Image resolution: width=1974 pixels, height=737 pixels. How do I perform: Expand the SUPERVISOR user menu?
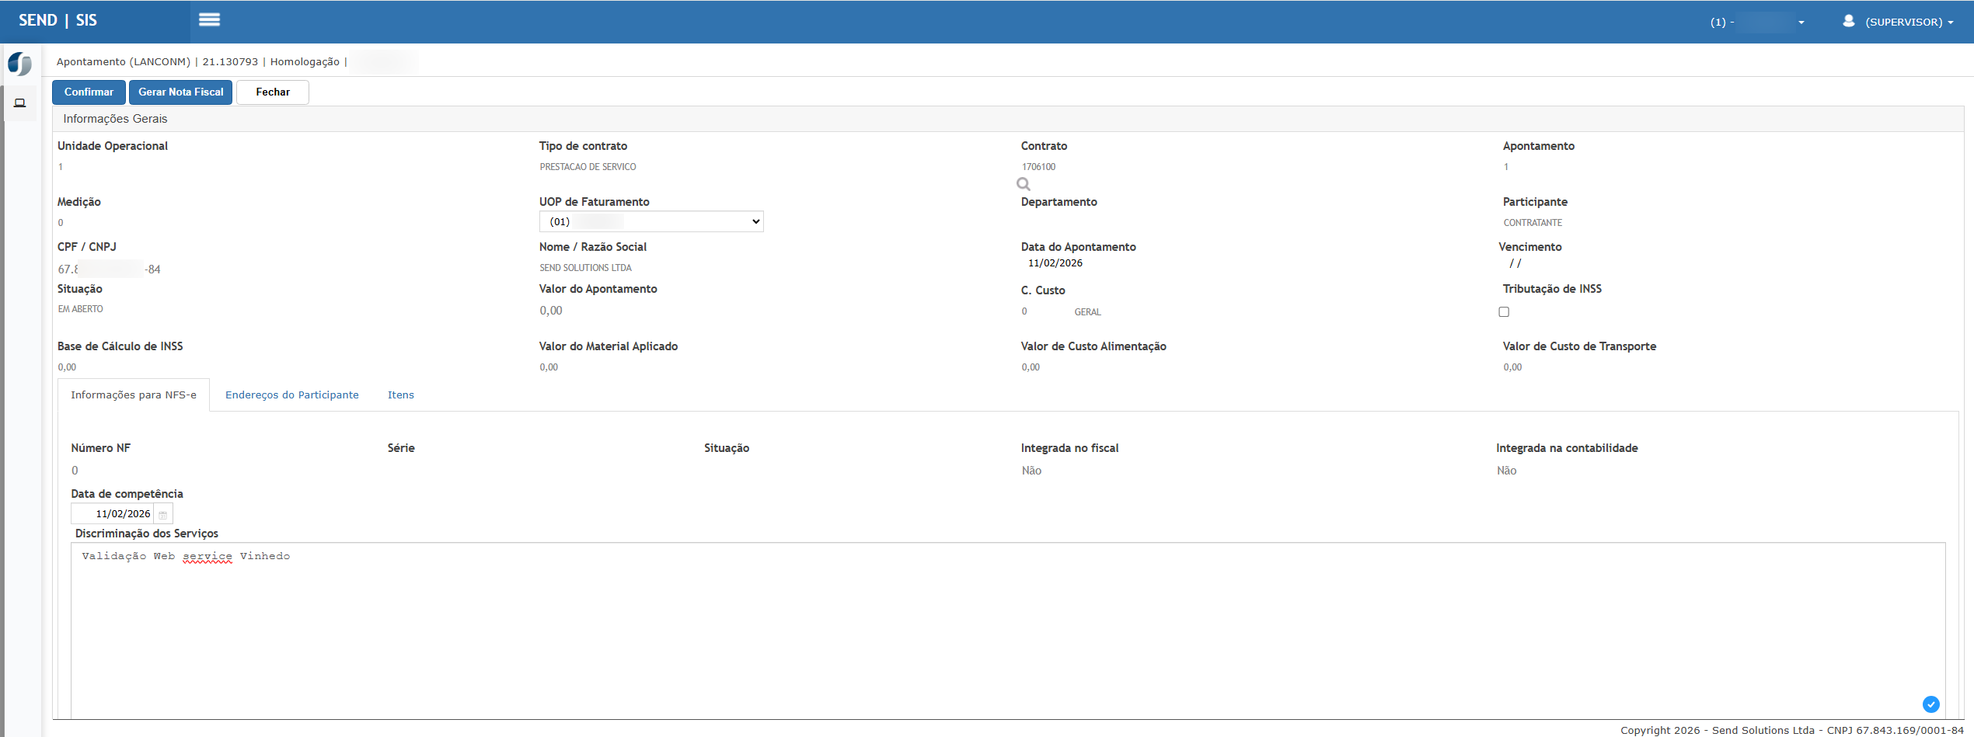(1898, 22)
